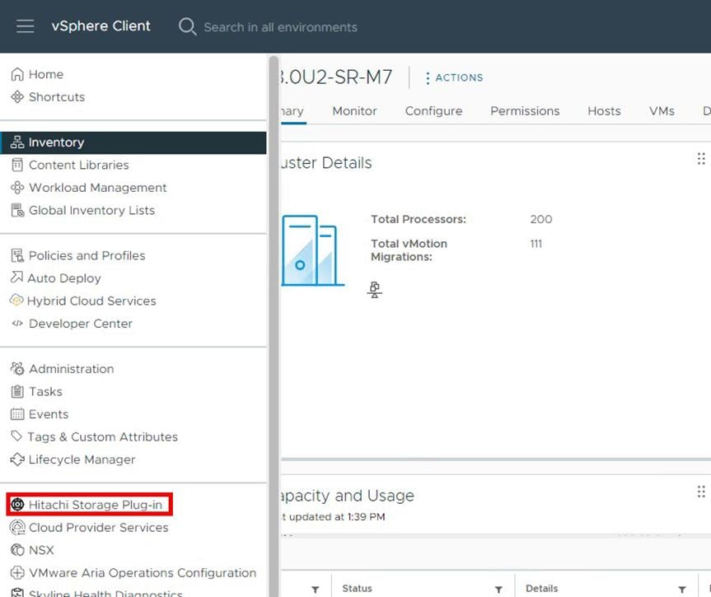Click the sidebar vertical scrollbar
The image size is (711, 597).
[x=273, y=247]
